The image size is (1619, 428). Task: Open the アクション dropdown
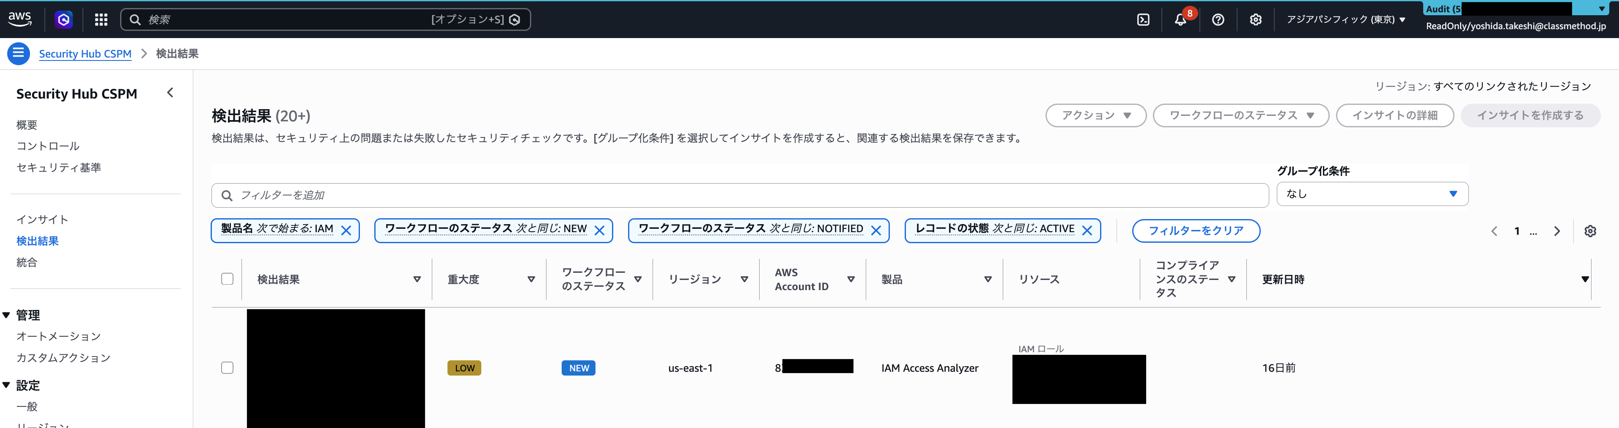1095,115
